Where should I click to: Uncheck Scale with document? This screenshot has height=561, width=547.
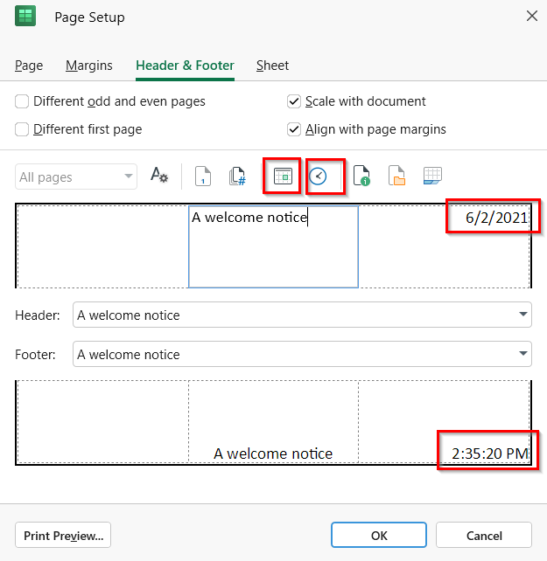pos(294,101)
